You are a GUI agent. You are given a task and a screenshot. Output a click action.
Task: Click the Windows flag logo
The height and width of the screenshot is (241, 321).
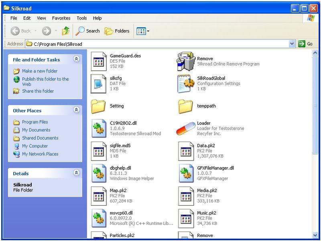311,18
